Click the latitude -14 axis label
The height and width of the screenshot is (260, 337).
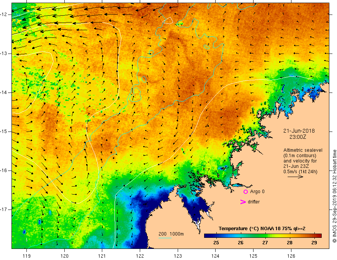4,93
